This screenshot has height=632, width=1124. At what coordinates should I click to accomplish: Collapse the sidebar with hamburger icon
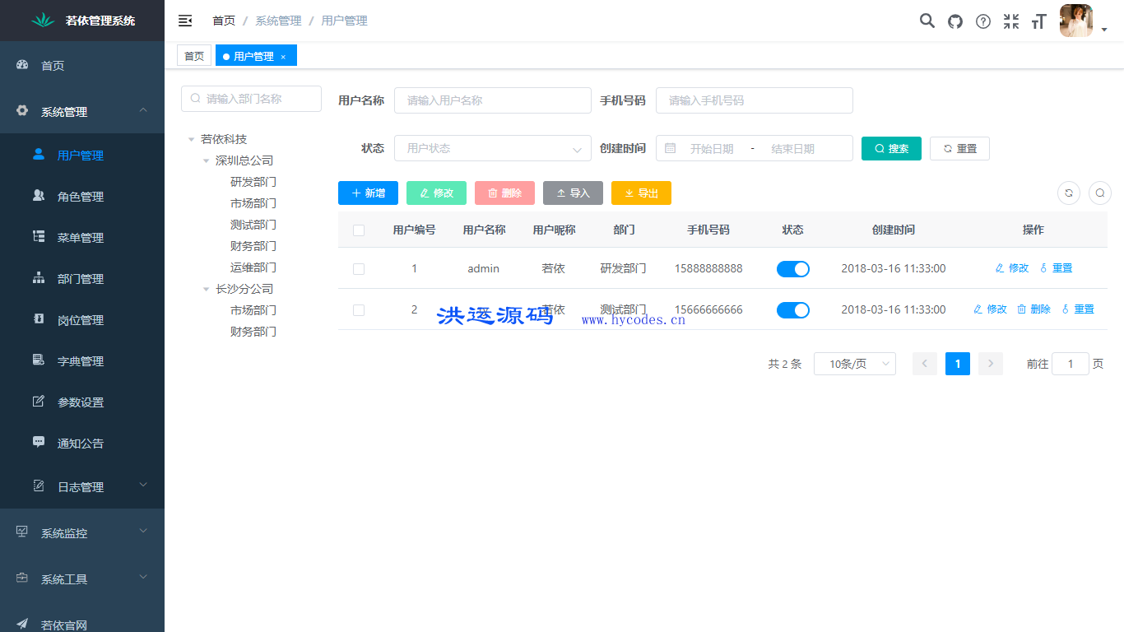185,21
